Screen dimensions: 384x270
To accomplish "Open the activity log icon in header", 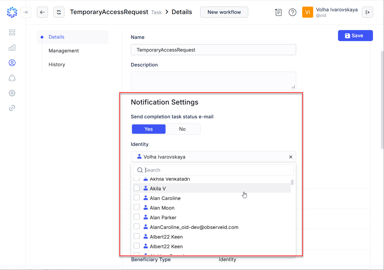I will (278, 12).
